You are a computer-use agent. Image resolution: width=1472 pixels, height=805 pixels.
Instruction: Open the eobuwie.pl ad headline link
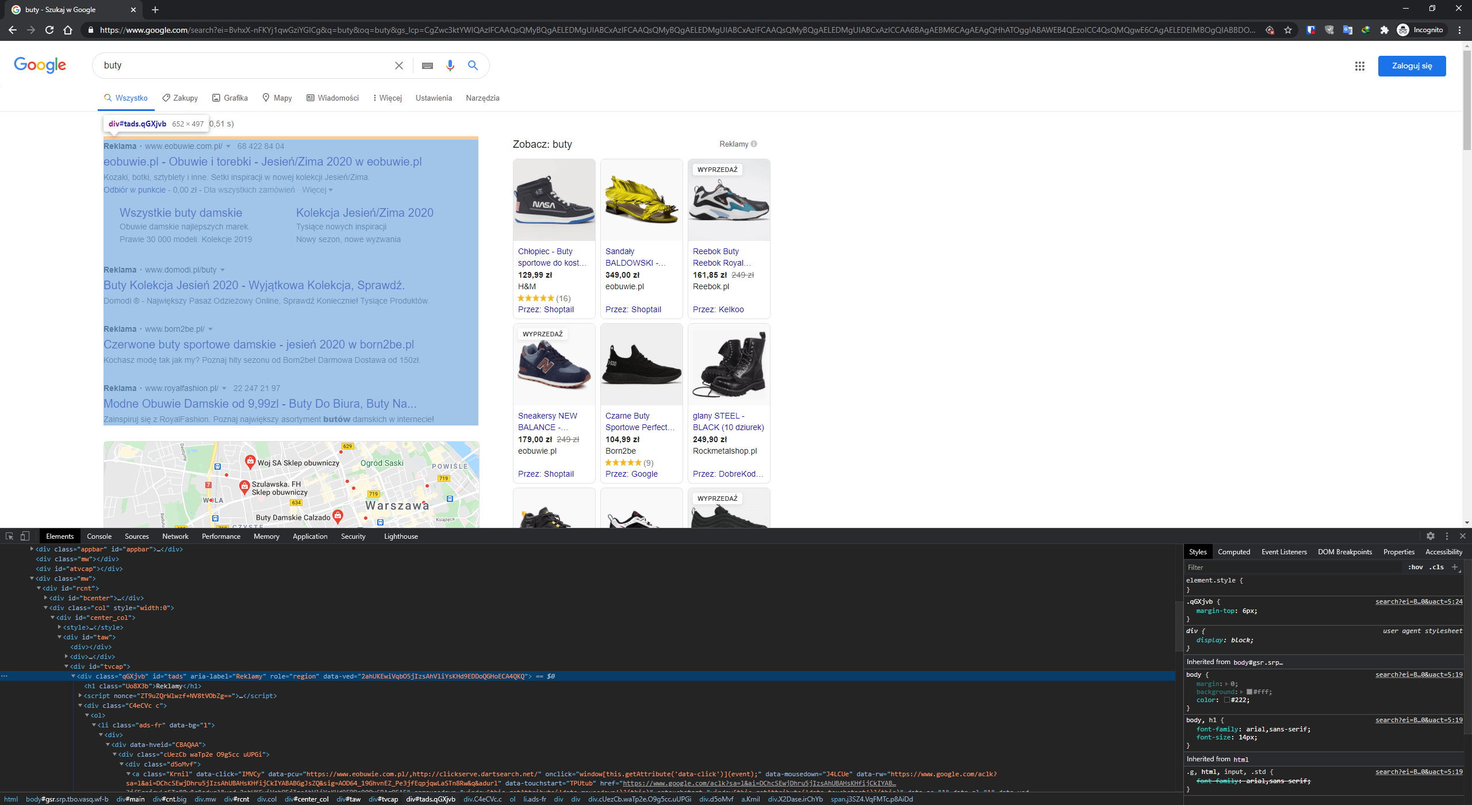tap(262, 162)
